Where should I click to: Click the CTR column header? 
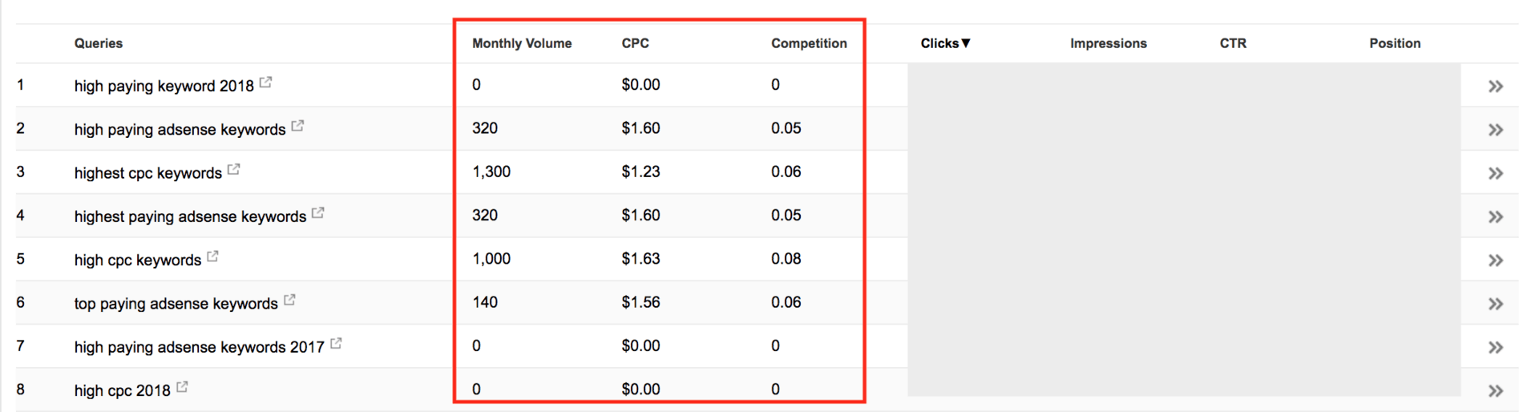[1233, 43]
